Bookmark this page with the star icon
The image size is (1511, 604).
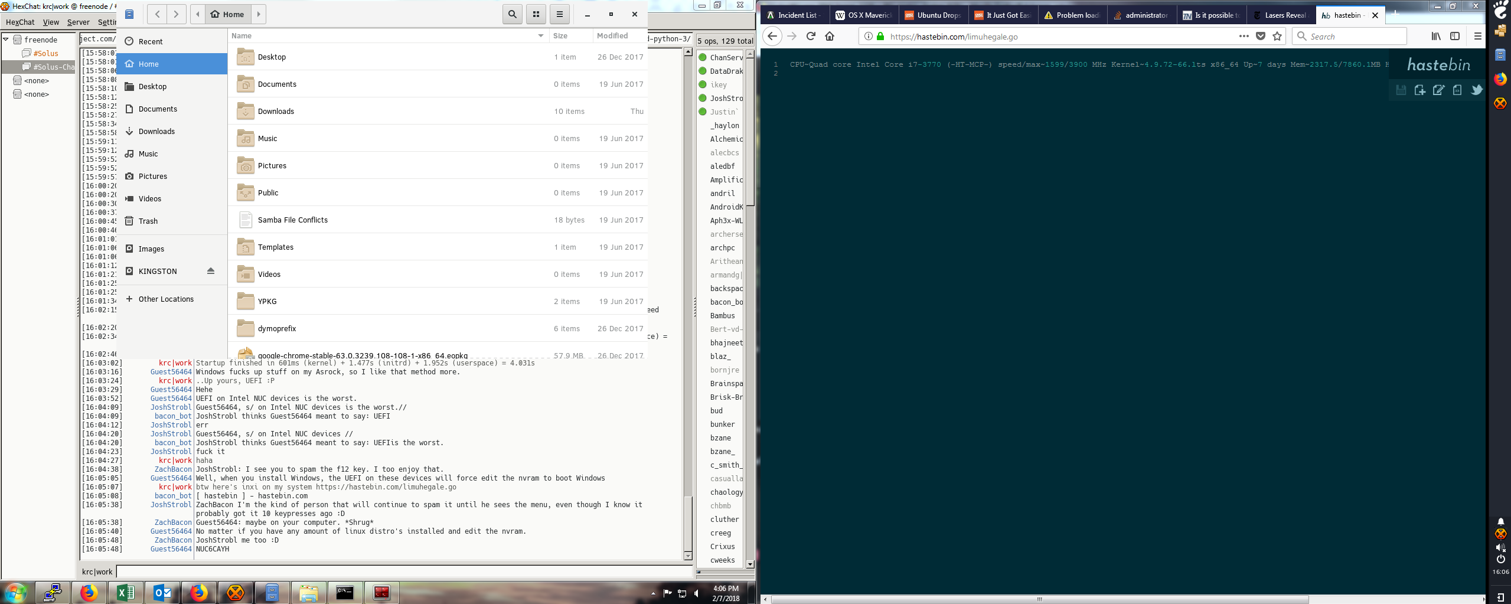1277,36
